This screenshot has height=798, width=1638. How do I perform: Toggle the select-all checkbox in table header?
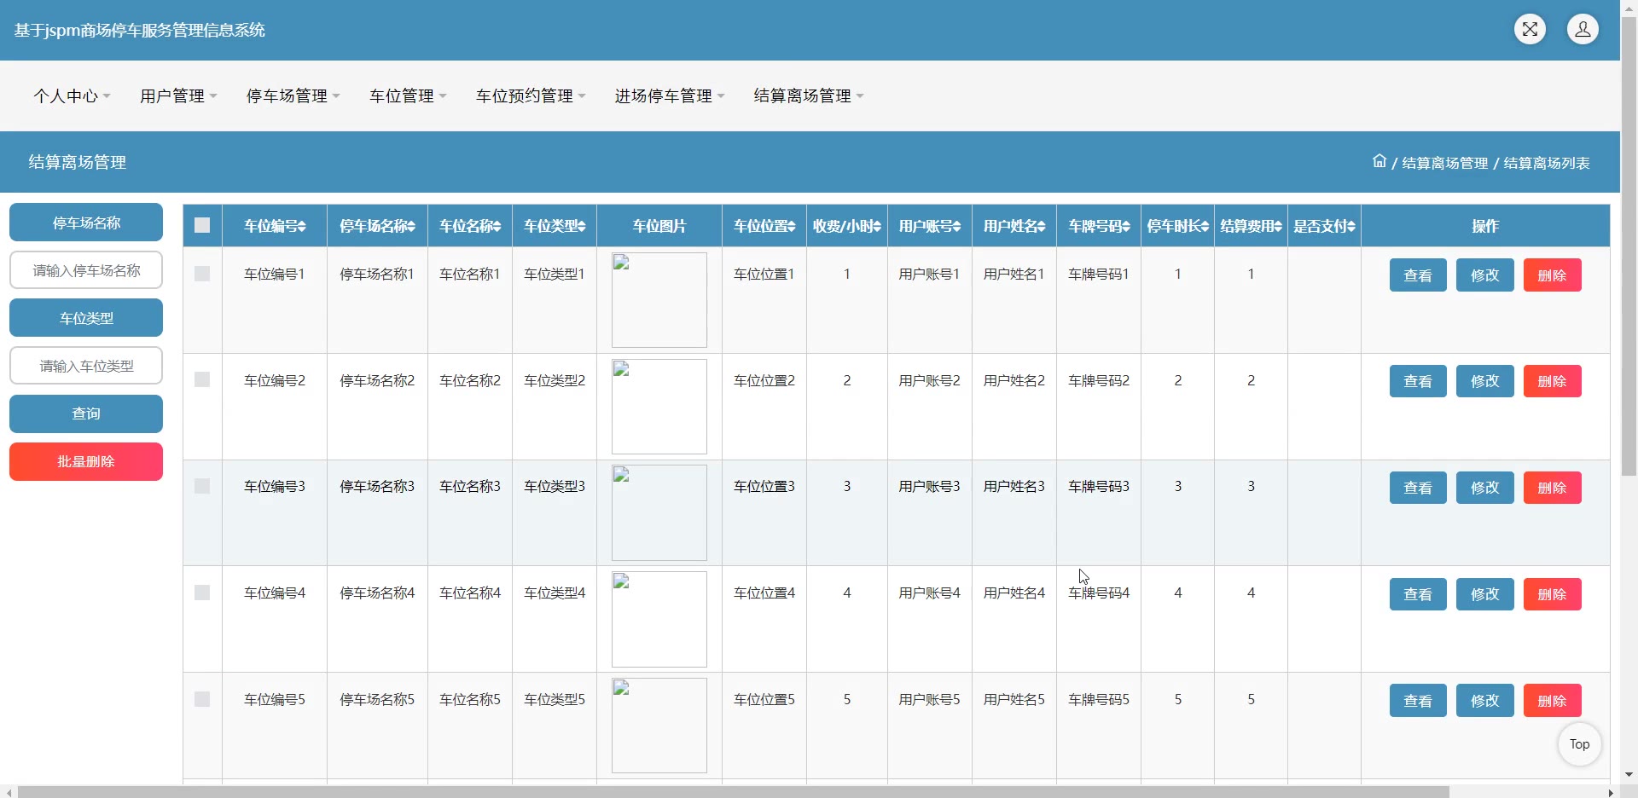coord(202,225)
